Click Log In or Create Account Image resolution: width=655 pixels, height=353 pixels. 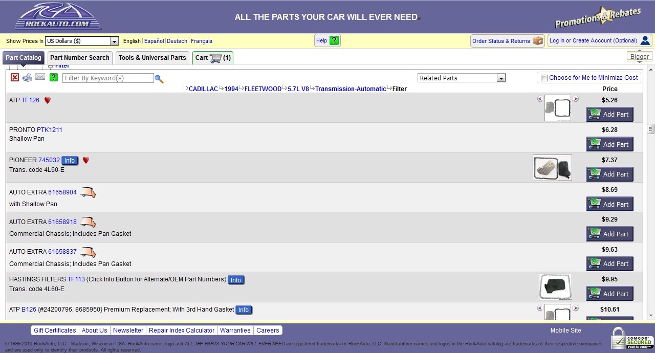(x=600, y=40)
